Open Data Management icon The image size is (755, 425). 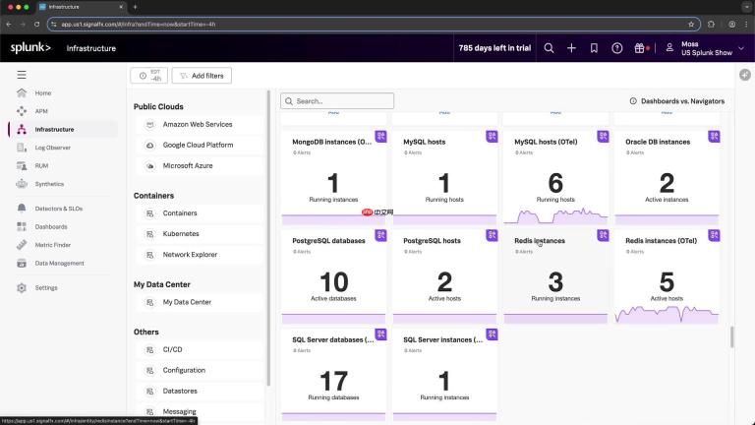tap(22, 263)
